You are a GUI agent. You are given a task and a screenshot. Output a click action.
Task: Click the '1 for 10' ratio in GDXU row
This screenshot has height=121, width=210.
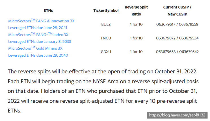pyautogui.click(x=136, y=52)
